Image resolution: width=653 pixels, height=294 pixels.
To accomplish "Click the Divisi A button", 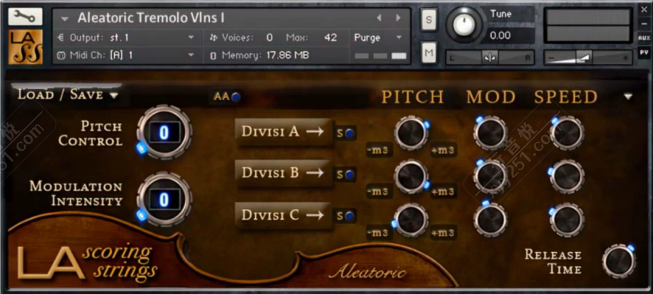I will [x=284, y=132].
